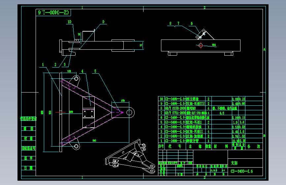Click the round lug hole at triangle apex
This screenshot has height=185, width=286.
pyautogui.click(x=129, y=112)
